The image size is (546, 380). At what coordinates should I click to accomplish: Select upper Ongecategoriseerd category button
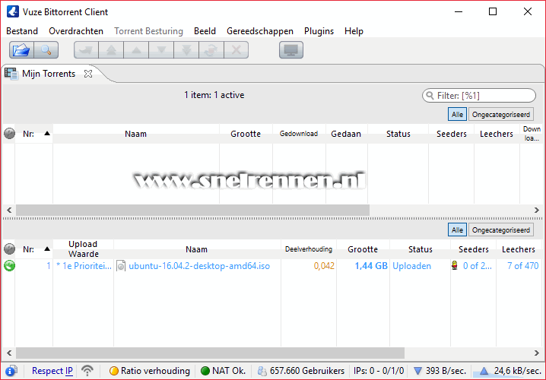[x=500, y=115]
